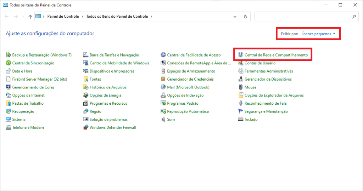Open the Solução de problemas link

(108, 120)
